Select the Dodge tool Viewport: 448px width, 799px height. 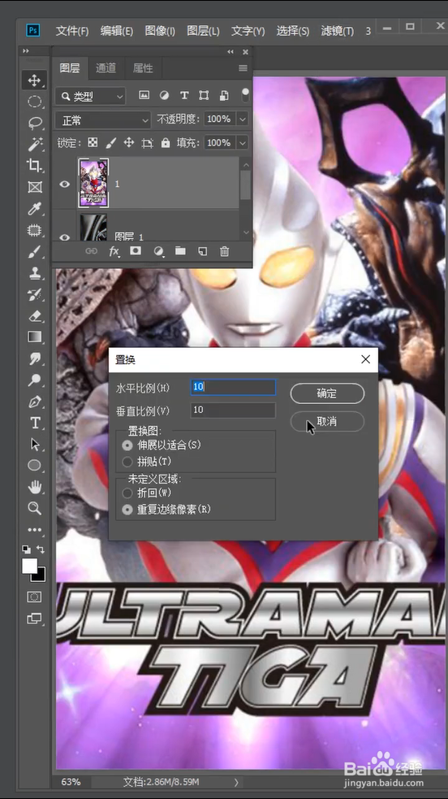[35, 380]
